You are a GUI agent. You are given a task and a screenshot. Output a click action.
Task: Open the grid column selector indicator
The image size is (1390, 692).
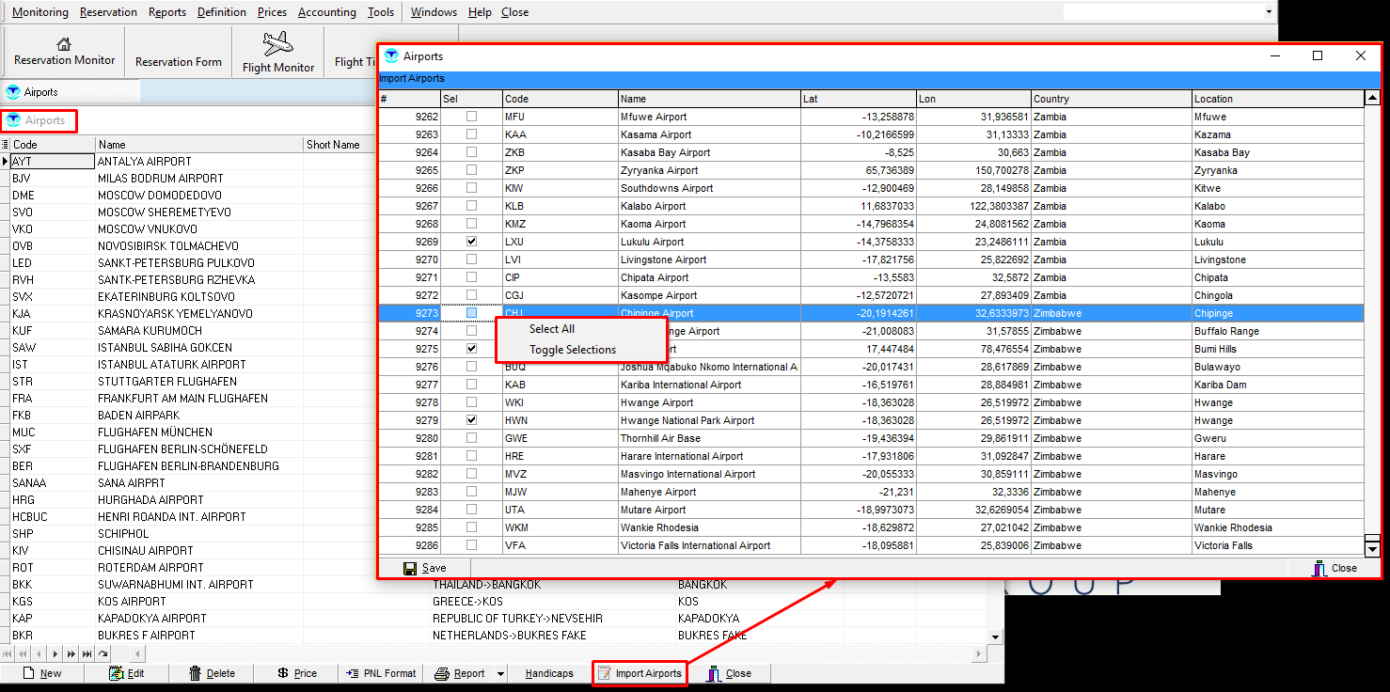(x=6, y=145)
